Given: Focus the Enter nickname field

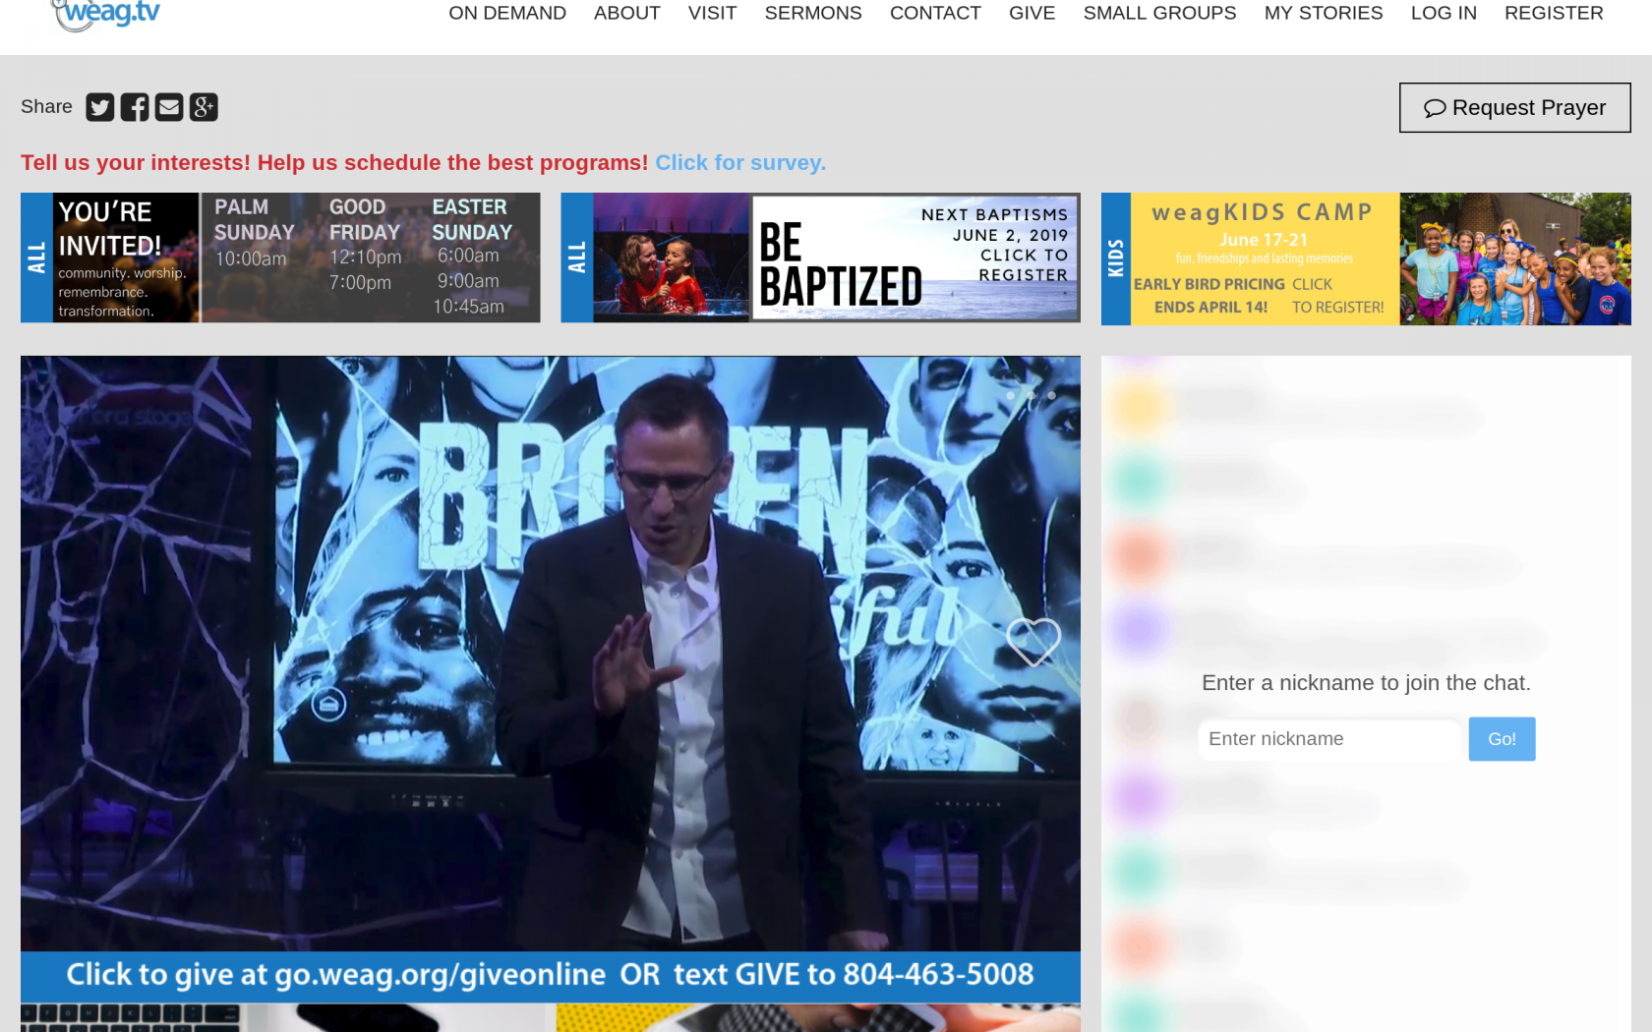Looking at the screenshot, I should [x=1329, y=739].
